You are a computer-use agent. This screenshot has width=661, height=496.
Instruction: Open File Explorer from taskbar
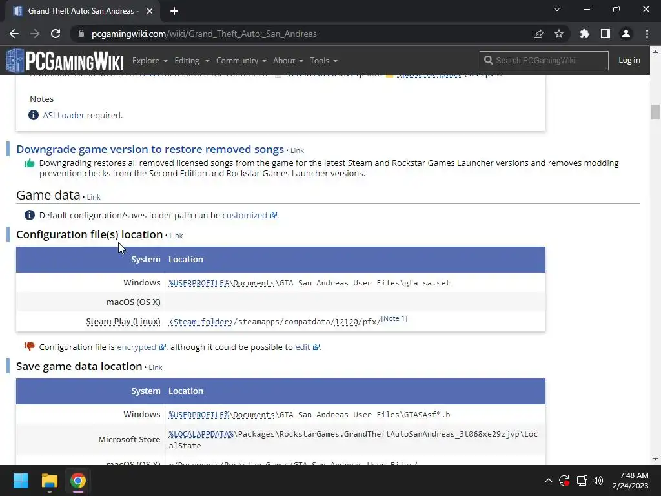(49, 480)
